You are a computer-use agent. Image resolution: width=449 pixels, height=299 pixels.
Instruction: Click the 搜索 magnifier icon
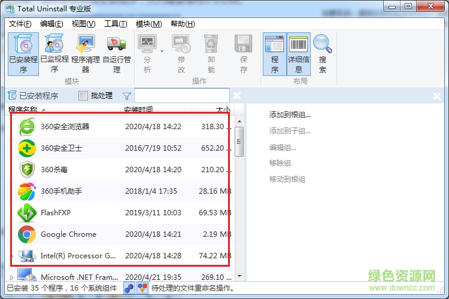323,54
